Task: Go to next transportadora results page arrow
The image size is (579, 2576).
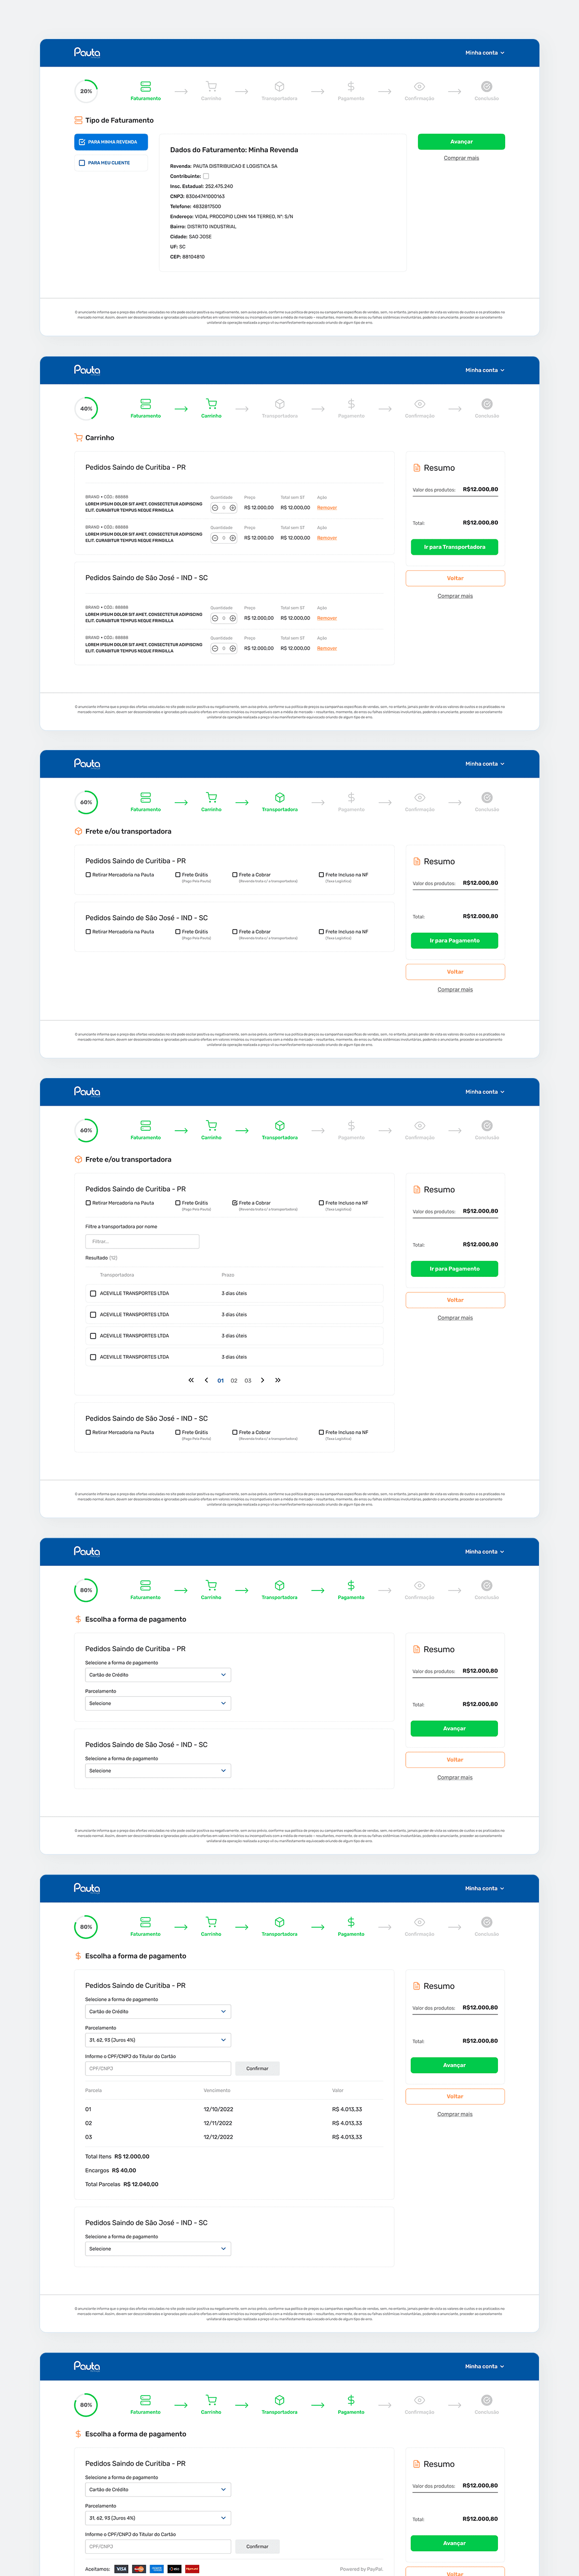Action: coord(263,1380)
